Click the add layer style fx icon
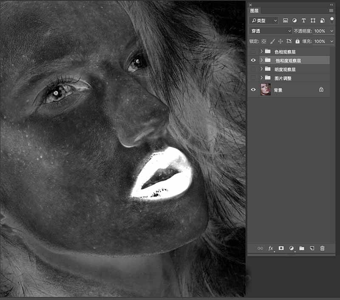Screen dimensions: 340x300 tap(270, 248)
